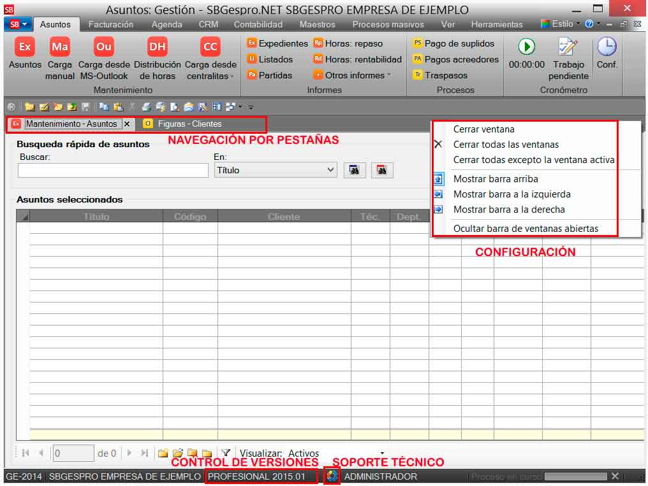648x486 pixels.
Task: Open Trabajo pendiente notepad icon
Action: click(x=568, y=47)
